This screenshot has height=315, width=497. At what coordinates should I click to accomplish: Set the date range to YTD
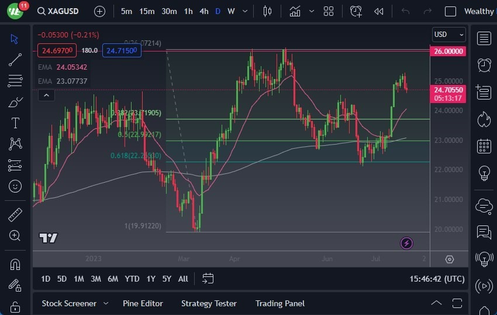[x=132, y=279]
